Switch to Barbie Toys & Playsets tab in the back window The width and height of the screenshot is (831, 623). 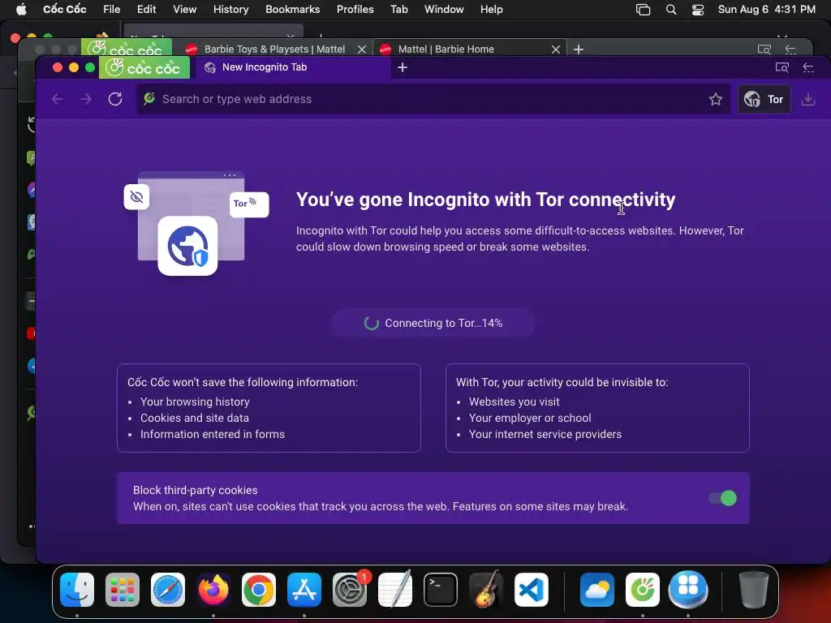274,49
